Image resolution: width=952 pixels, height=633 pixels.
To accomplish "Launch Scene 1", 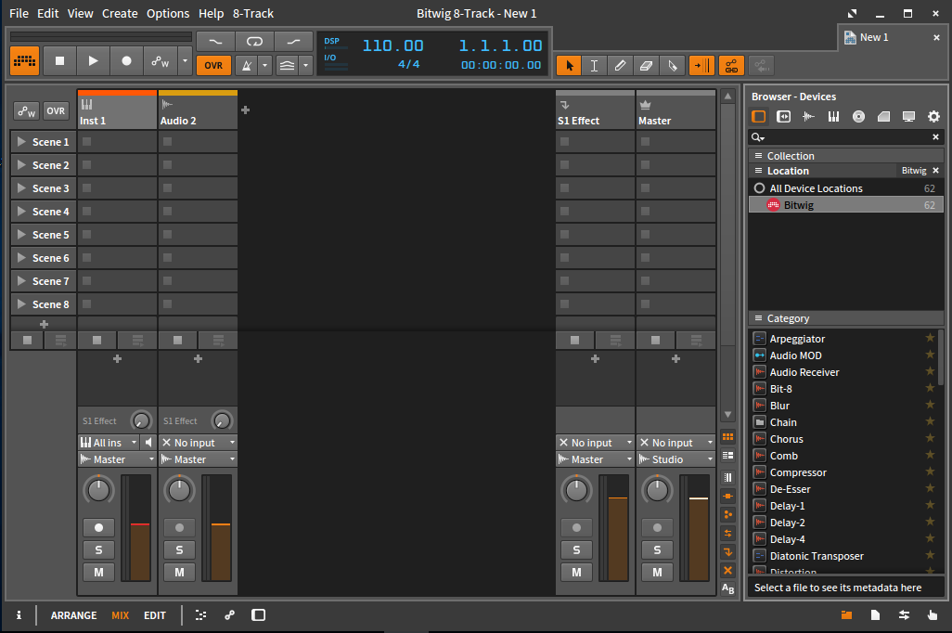I will [22, 142].
